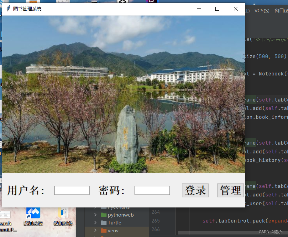Expand the Turtle directory node

(95, 222)
